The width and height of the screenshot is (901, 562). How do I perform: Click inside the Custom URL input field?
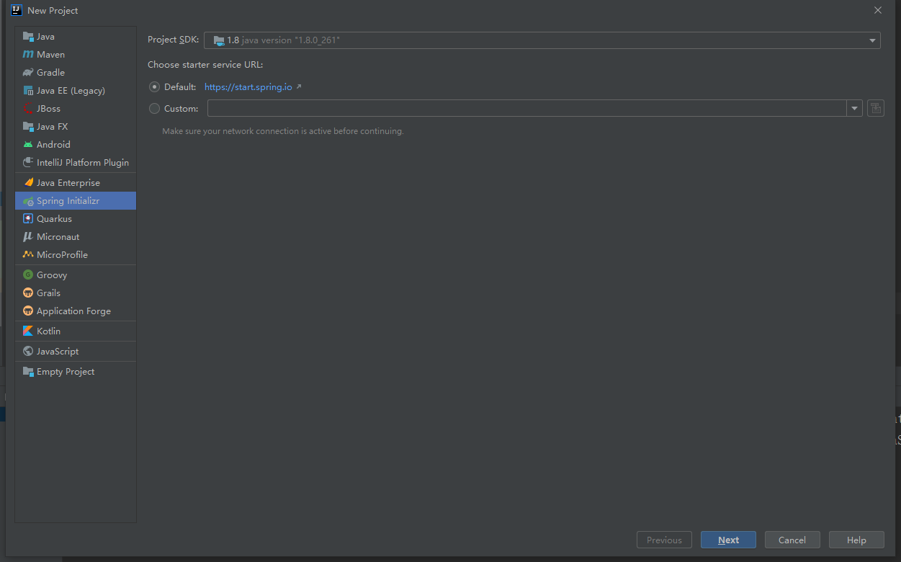click(527, 108)
